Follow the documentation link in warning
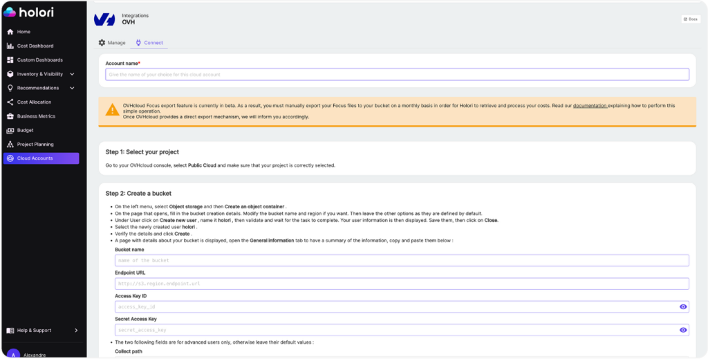The image size is (708, 359). pos(590,106)
